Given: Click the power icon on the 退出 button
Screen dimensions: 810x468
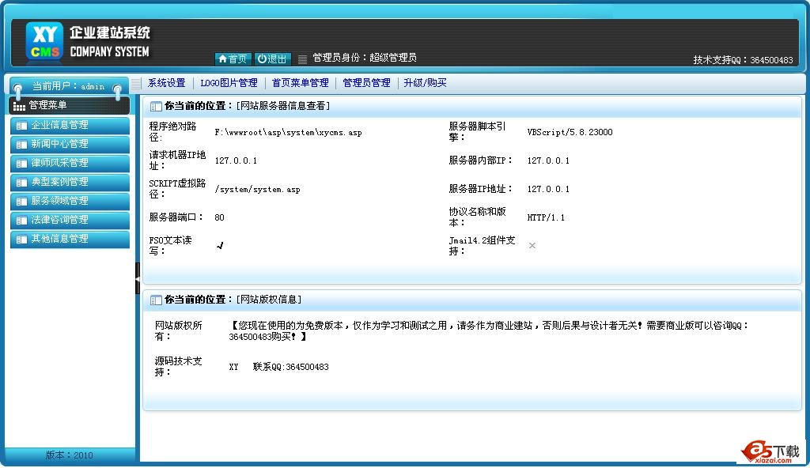Looking at the screenshot, I should pyautogui.click(x=262, y=58).
